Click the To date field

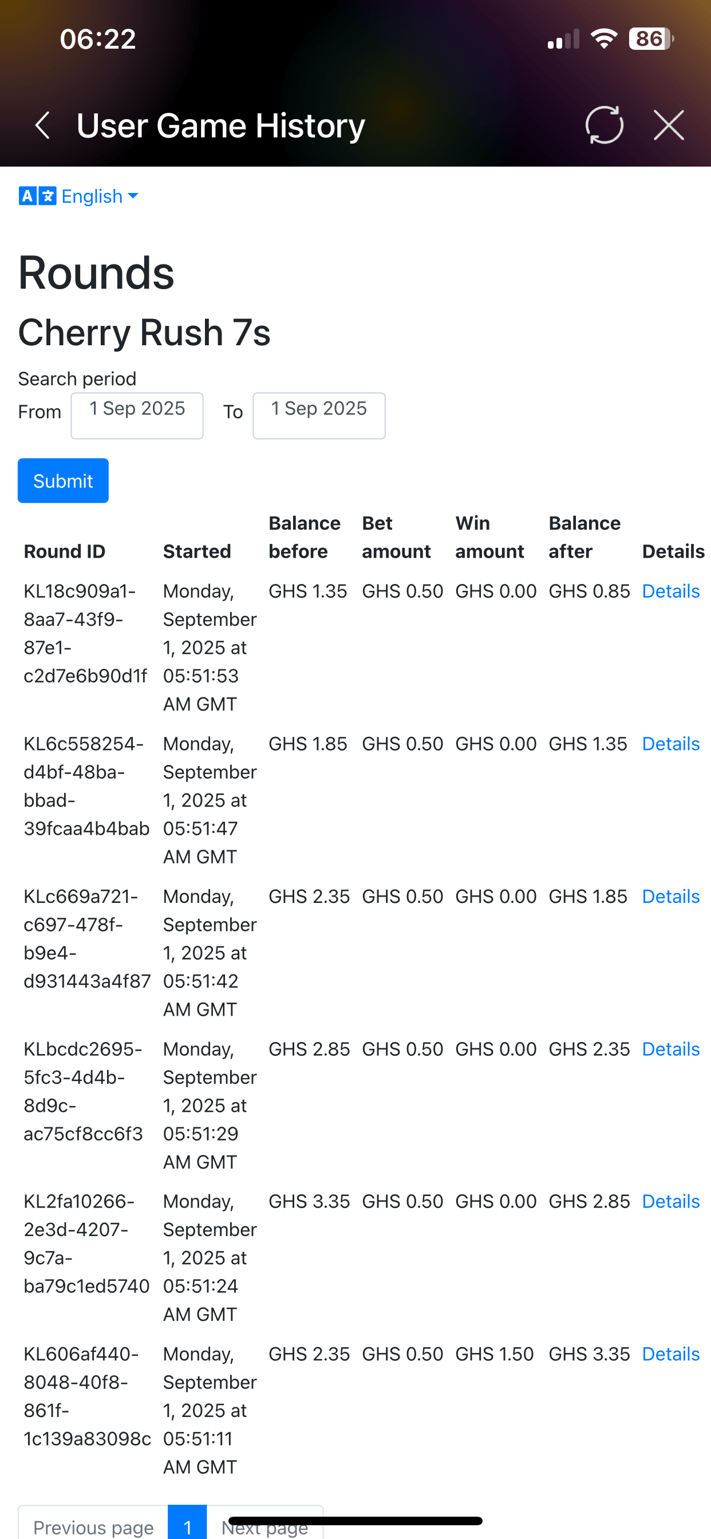coord(318,415)
